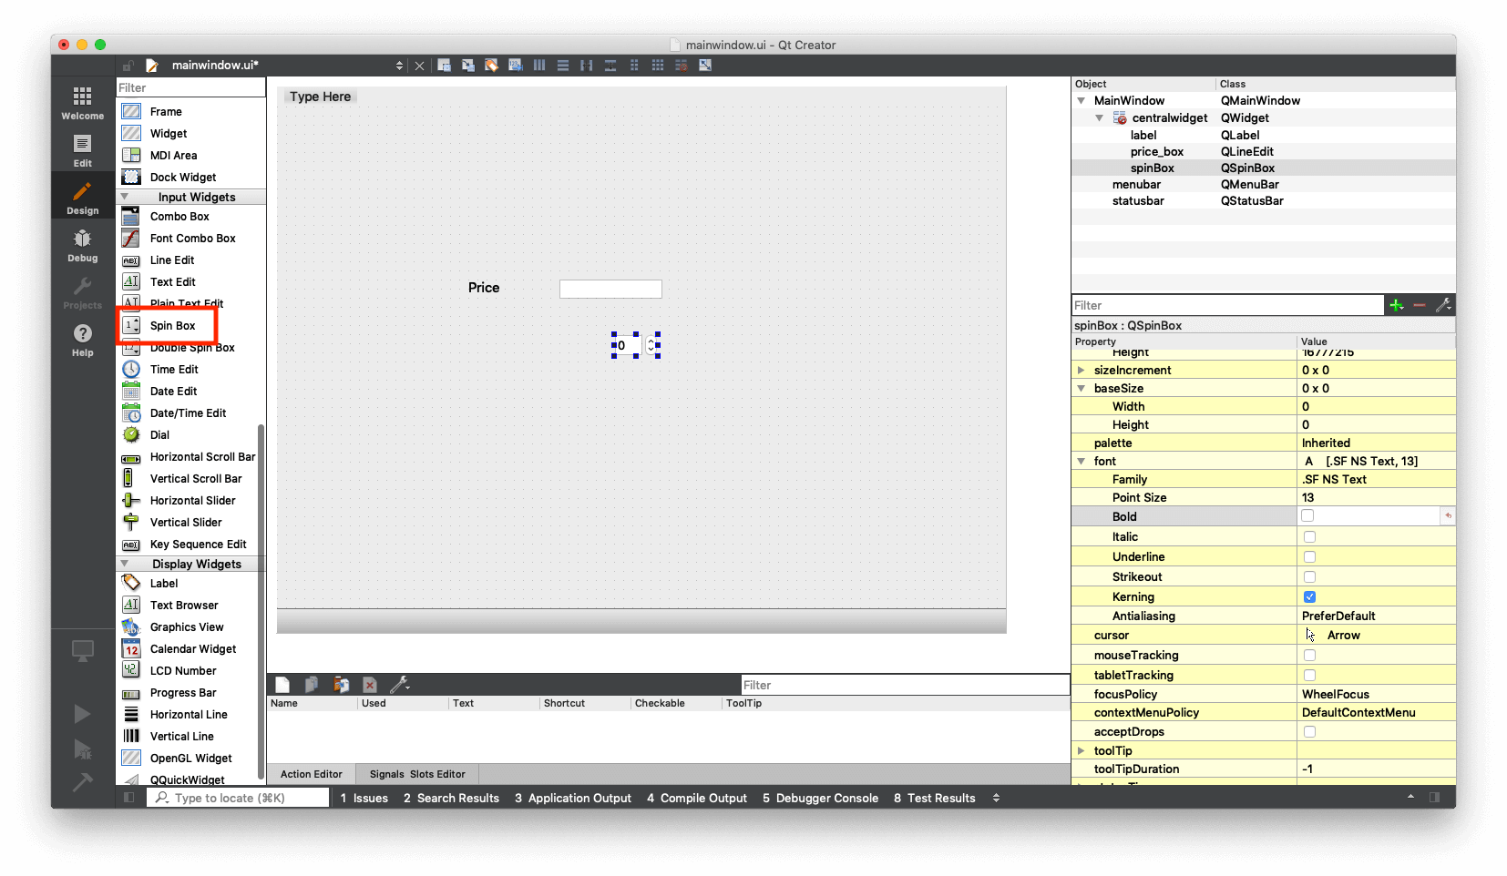This screenshot has height=876, width=1507.
Task: Click New action icon in Action Editor
Action: [282, 685]
